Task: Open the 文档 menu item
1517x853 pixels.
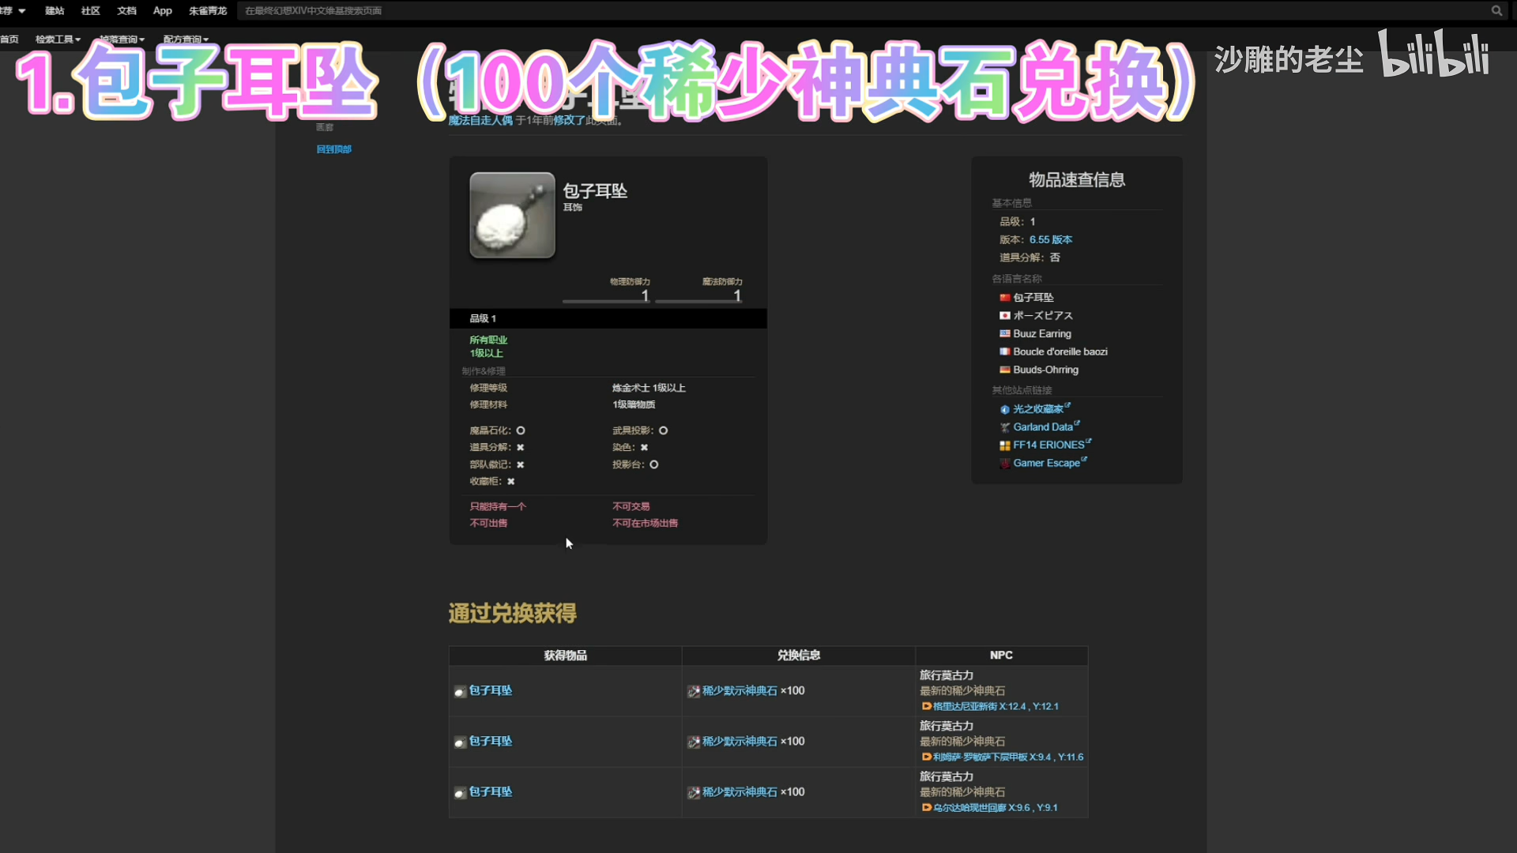Action: 126,11
